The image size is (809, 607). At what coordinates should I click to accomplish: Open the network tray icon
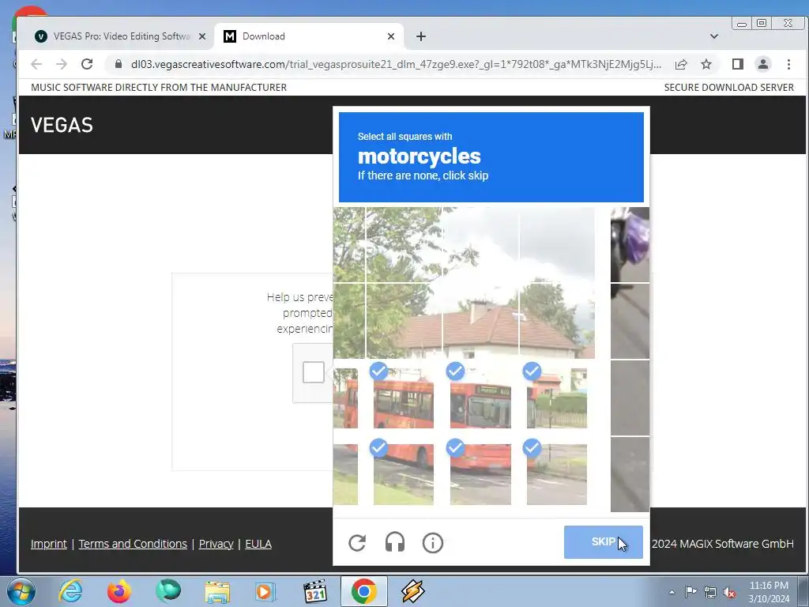coord(710,593)
